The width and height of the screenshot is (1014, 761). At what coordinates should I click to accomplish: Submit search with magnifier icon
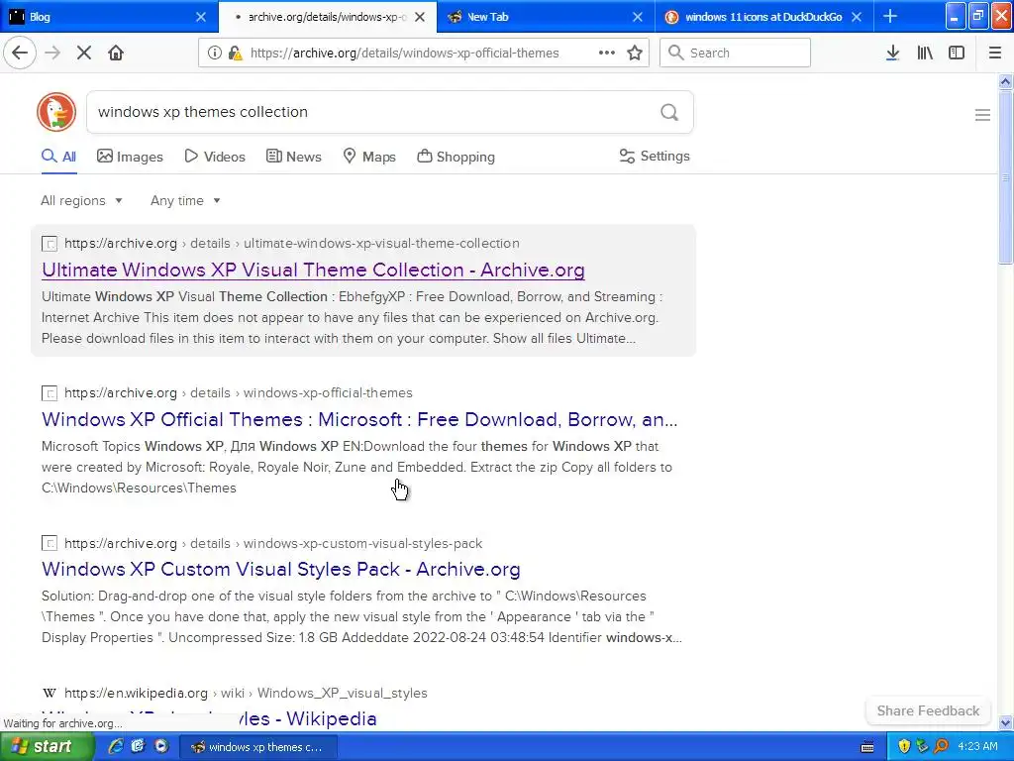tap(669, 113)
